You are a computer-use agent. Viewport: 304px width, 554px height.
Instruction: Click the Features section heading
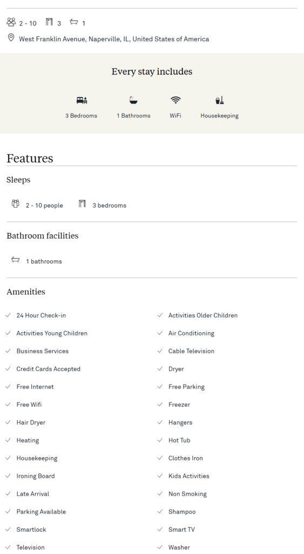click(x=30, y=159)
